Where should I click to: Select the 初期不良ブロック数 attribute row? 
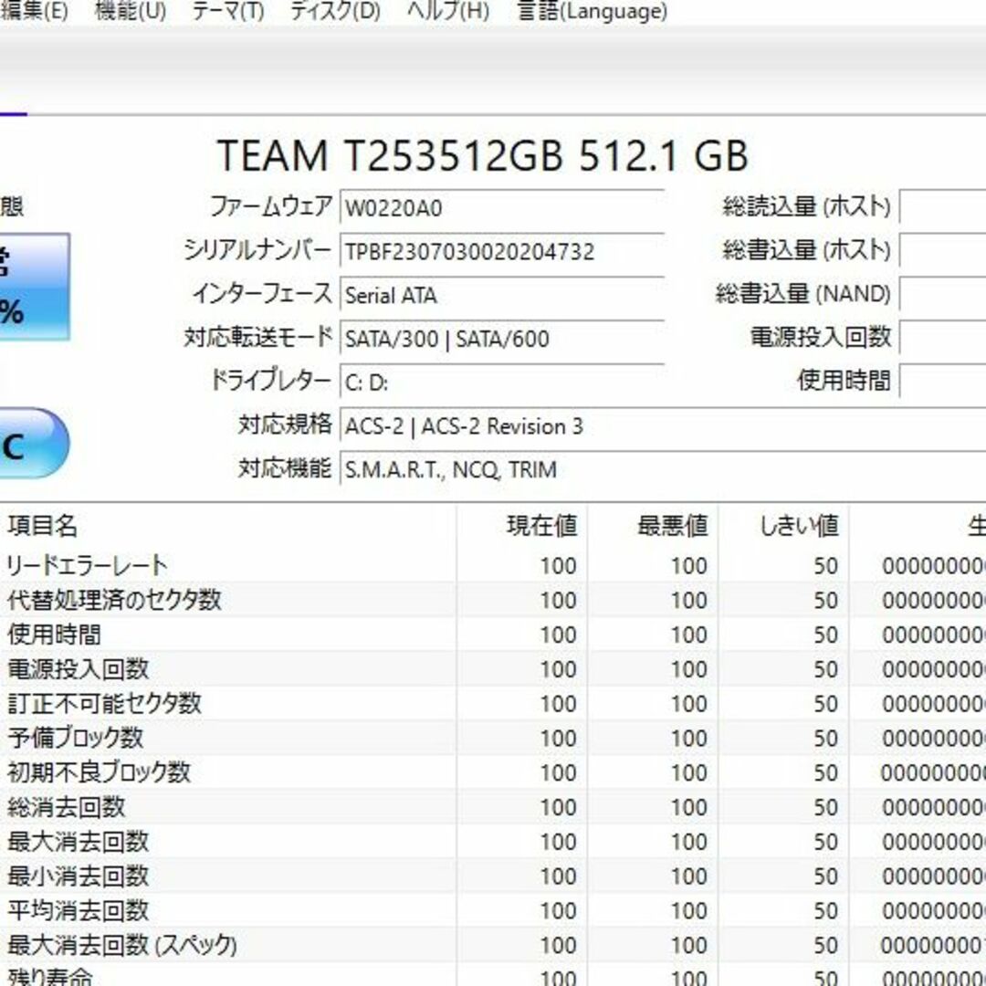[493, 773]
